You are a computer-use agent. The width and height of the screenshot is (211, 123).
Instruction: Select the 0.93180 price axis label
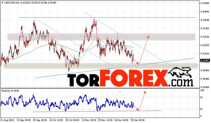pos(205,29)
